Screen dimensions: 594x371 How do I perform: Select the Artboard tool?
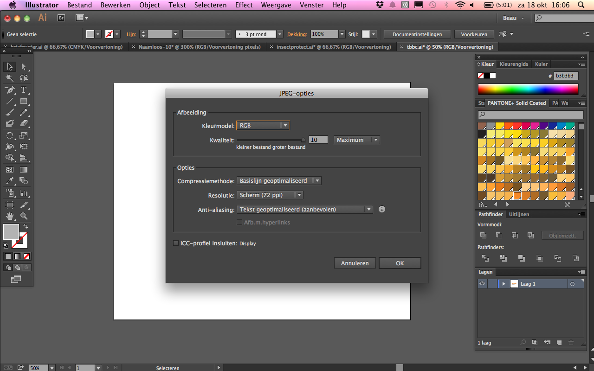(9, 205)
